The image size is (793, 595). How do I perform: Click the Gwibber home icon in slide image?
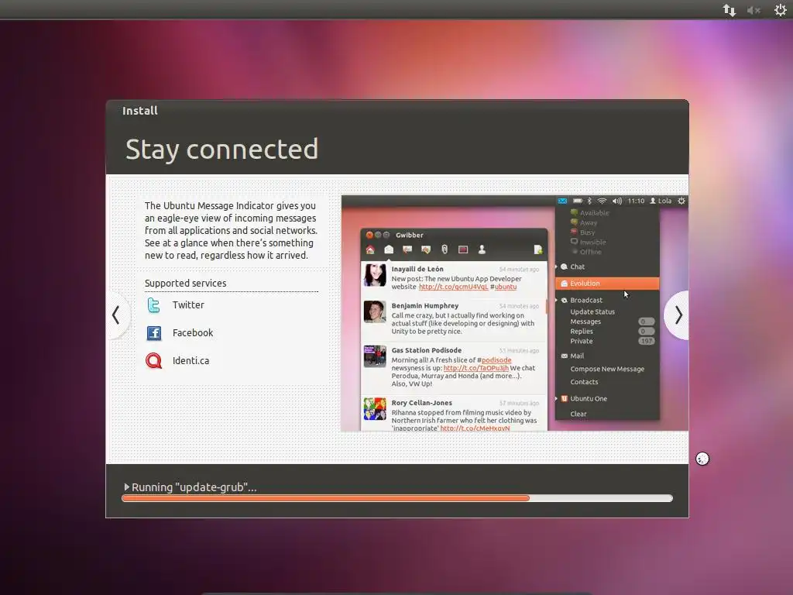coord(370,249)
